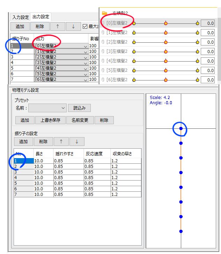Click the preset 追加 button
Image resolution: width=221 pixels, height=254 pixels.
25,120
